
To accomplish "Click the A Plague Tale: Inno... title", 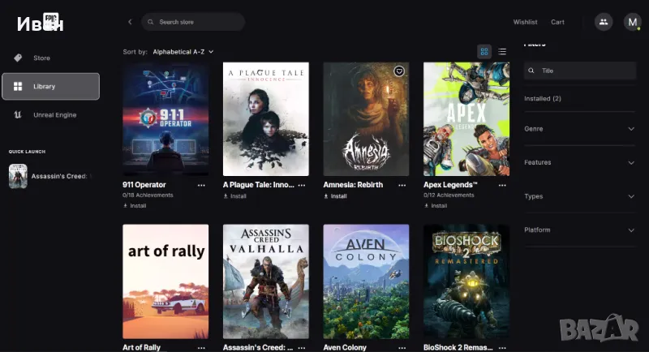I will [259, 185].
